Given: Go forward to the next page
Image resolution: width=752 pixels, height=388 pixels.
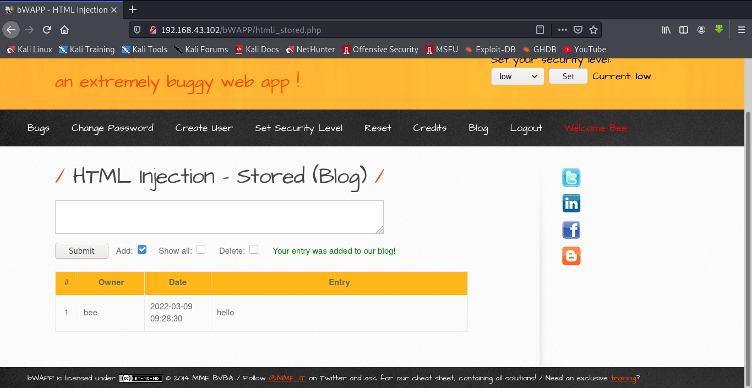Looking at the screenshot, I should pyautogui.click(x=29, y=30).
